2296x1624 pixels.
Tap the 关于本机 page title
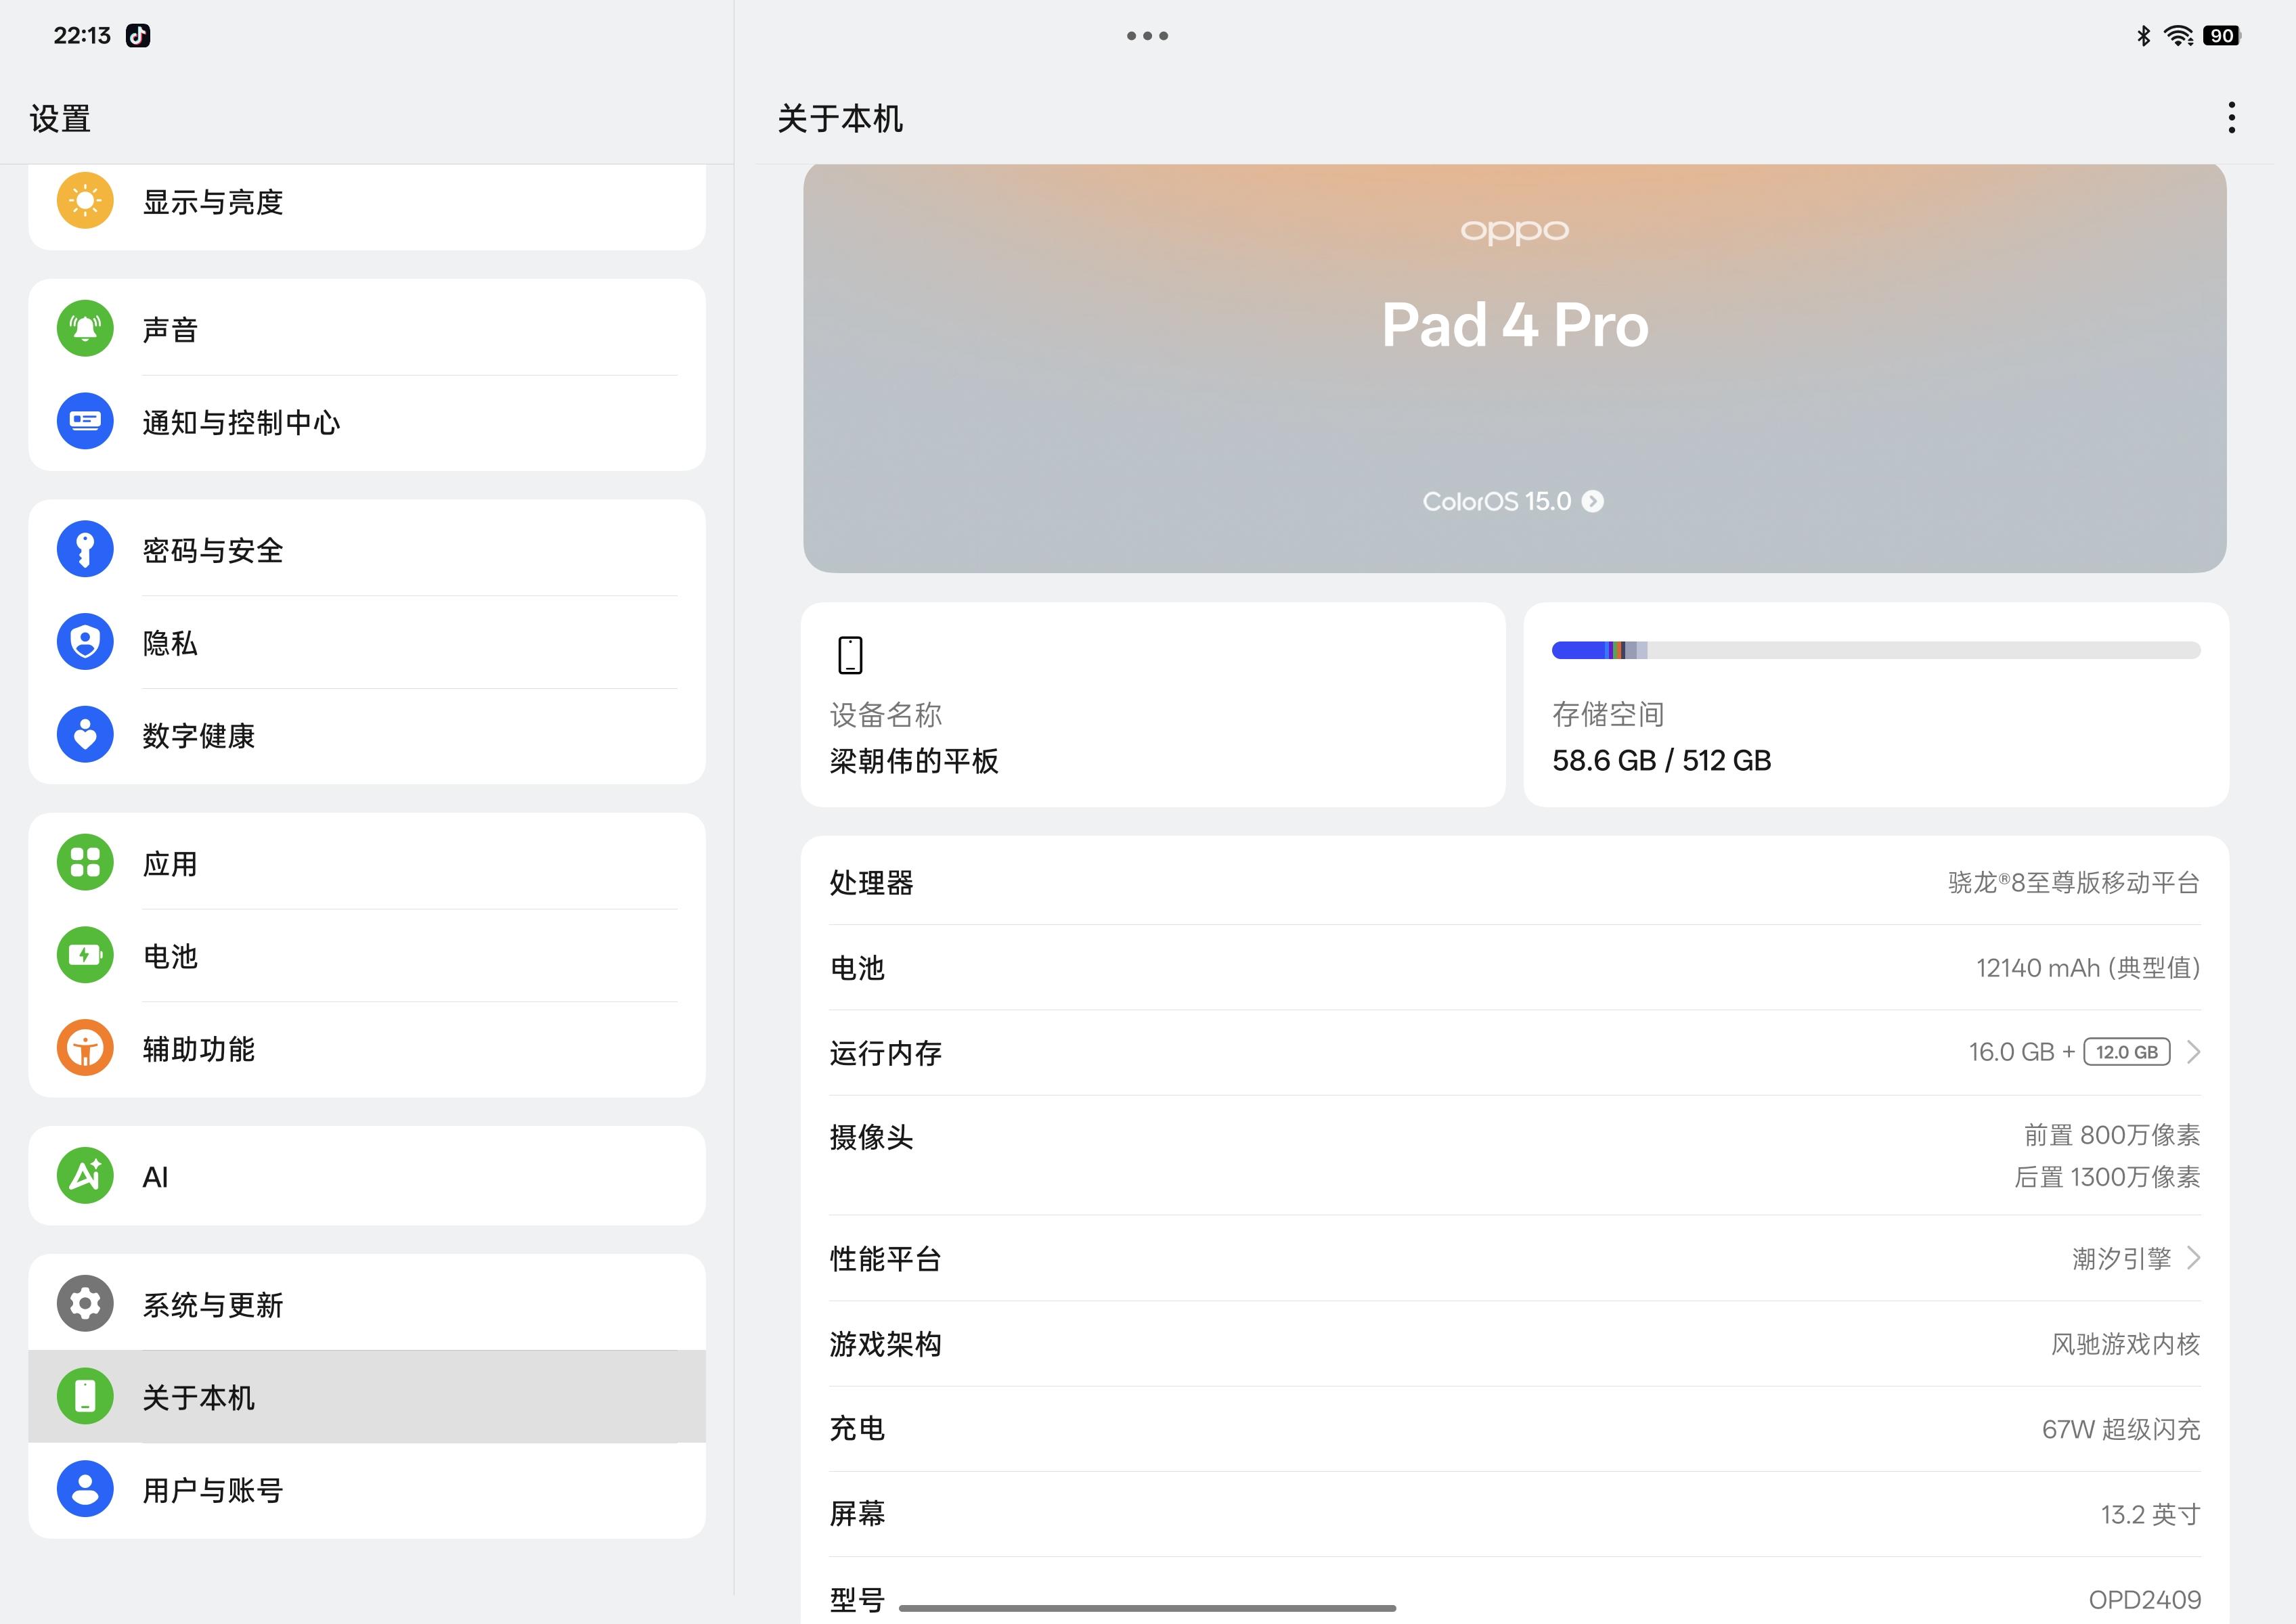839,119
